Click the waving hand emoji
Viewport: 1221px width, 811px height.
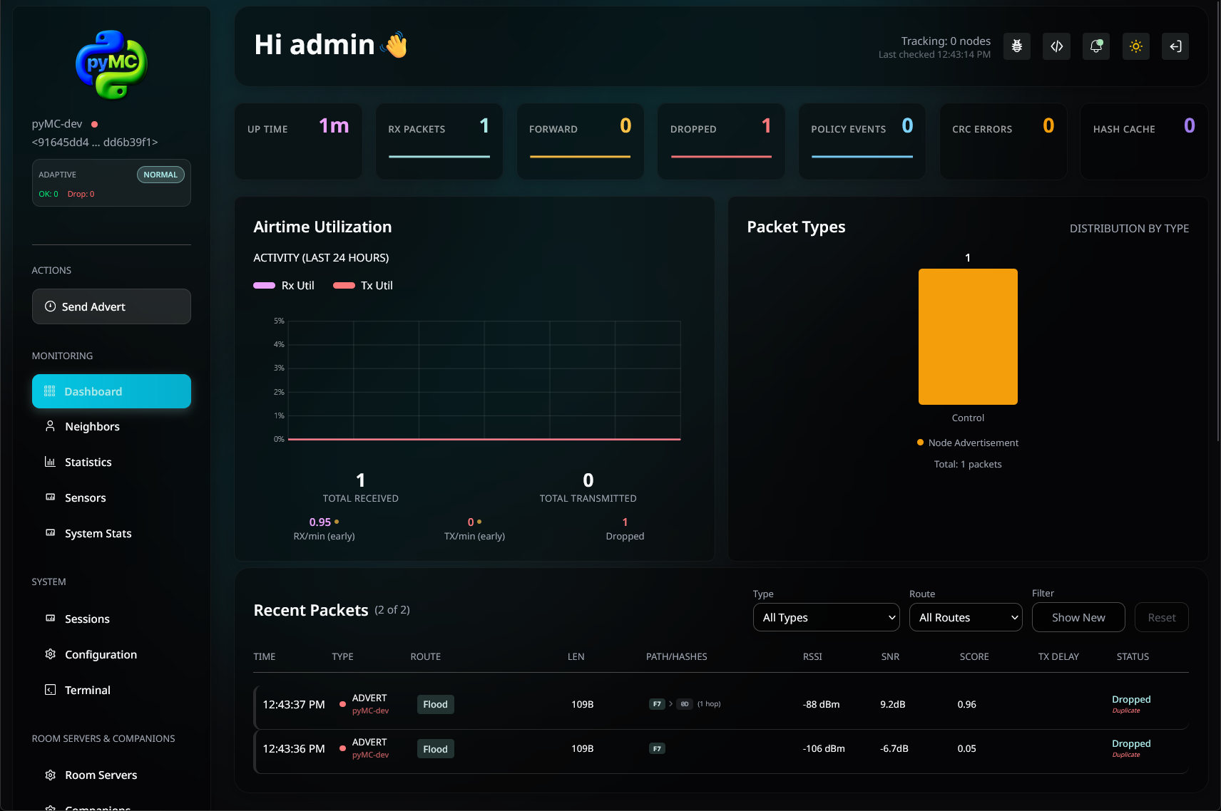[394, 45]
